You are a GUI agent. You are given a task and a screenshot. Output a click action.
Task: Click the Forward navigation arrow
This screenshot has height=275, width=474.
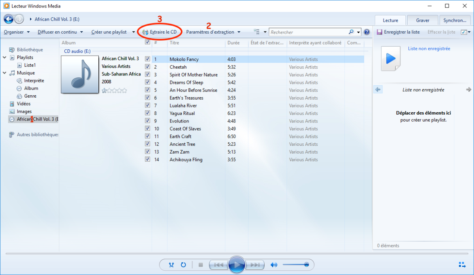(19, 19)
